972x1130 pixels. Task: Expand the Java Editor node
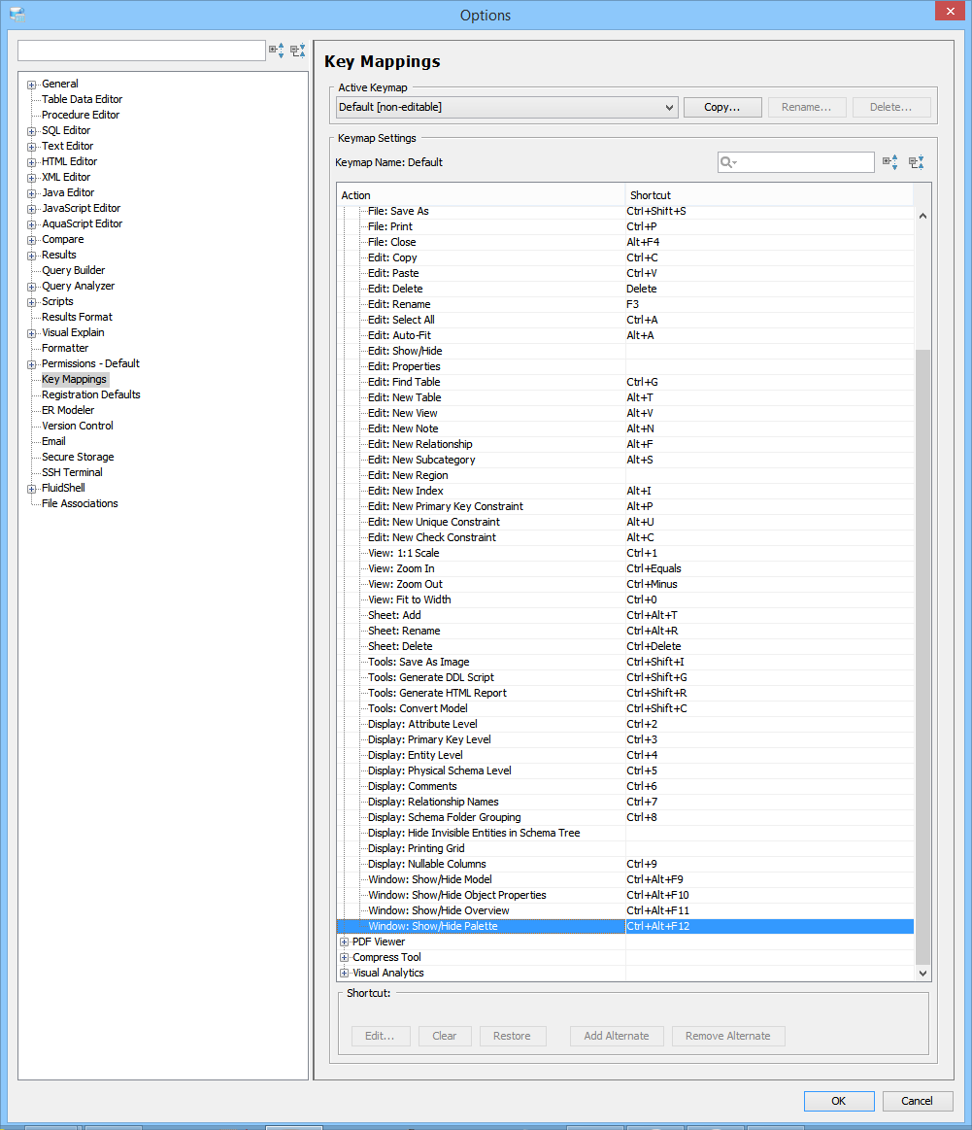coord(32,193)
